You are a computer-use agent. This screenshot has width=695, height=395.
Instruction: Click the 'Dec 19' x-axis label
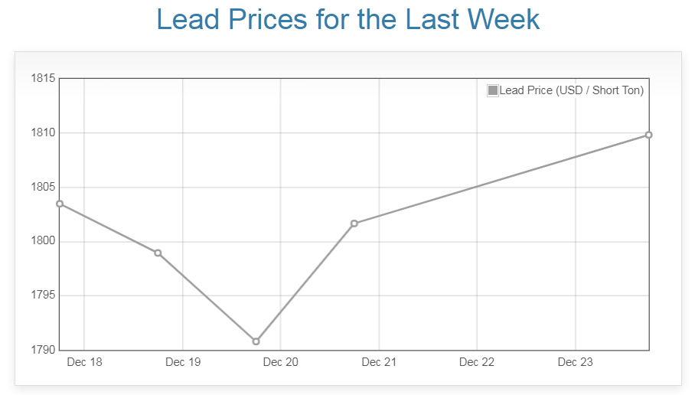[x=183, y=362]
